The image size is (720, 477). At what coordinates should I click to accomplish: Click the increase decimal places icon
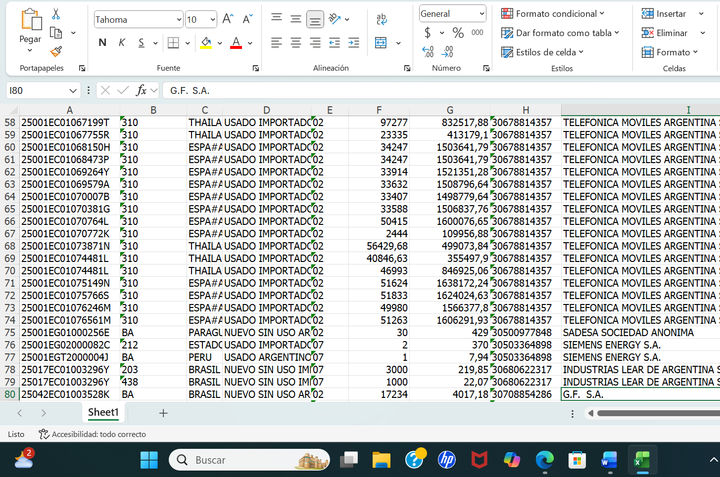pyautogui.click(x=428, y=51)
